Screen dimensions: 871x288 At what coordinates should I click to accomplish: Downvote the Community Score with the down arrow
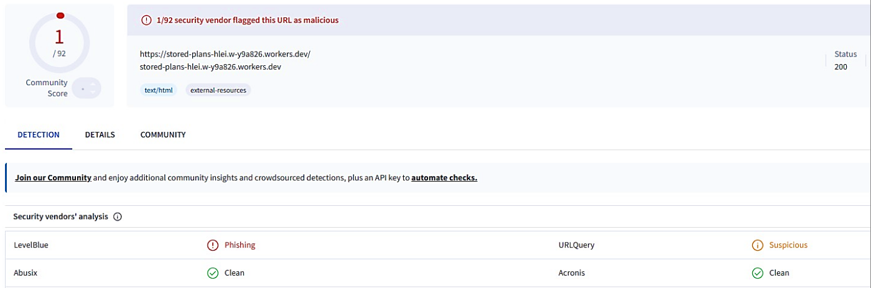coord(93,93)
